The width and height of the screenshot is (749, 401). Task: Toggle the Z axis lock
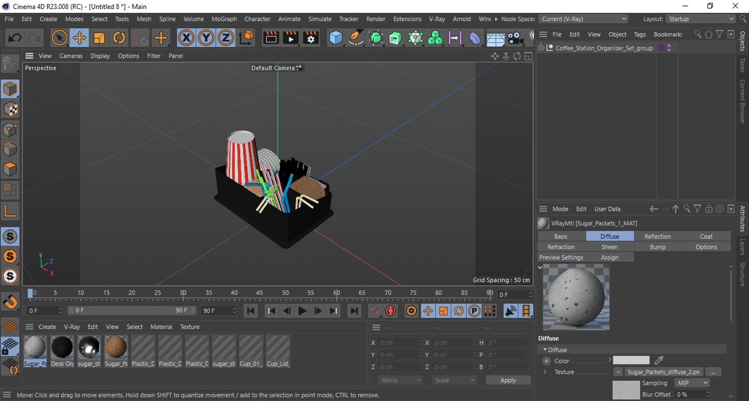click(x=225, y=38)
